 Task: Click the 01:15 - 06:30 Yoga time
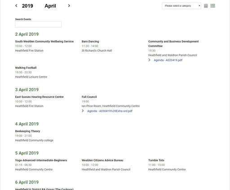point(23,165)
